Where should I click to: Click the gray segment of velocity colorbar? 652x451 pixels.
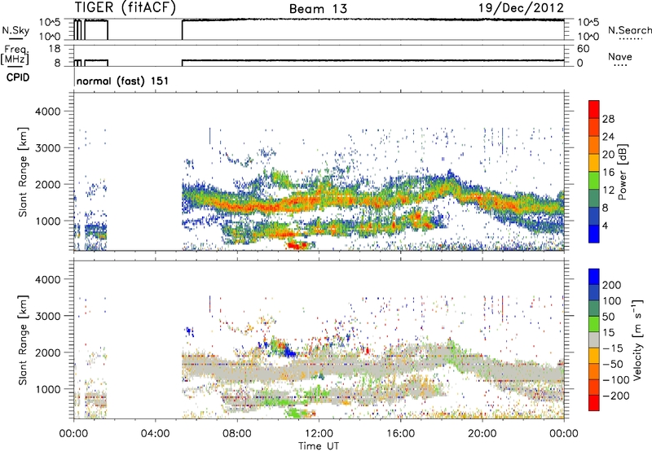(x=594, y=339)
